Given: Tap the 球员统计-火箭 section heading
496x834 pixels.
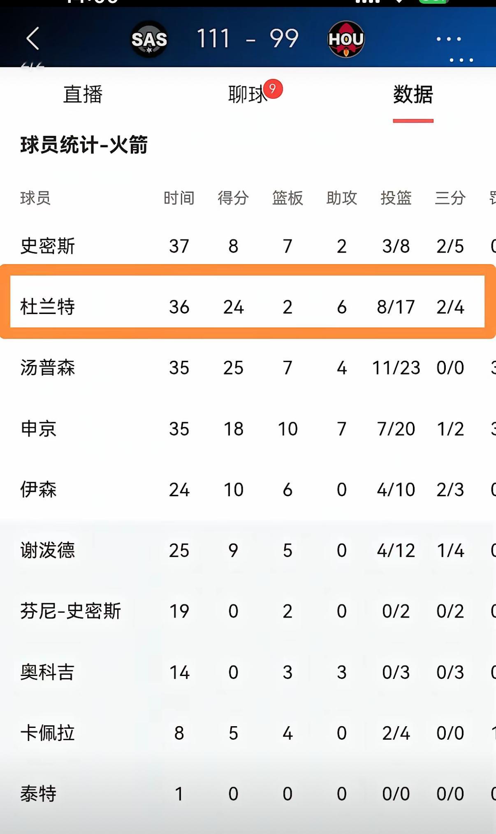Looking at the screenshot, I should [84, 145].
